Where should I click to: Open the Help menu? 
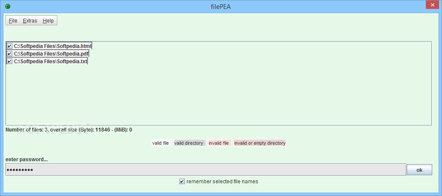coord(48,21)
